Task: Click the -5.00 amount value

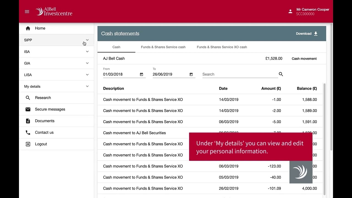Action: point(276,122)
